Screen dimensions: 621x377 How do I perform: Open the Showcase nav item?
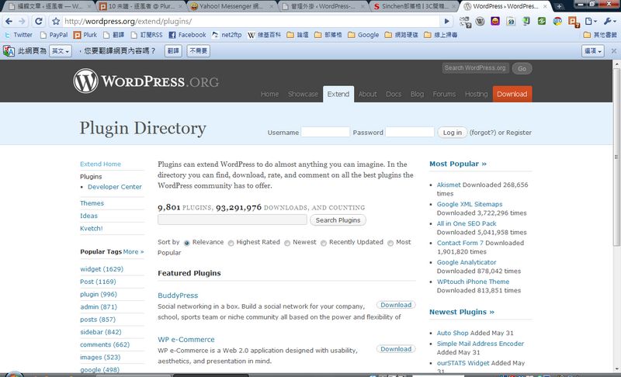pos(303,94)
